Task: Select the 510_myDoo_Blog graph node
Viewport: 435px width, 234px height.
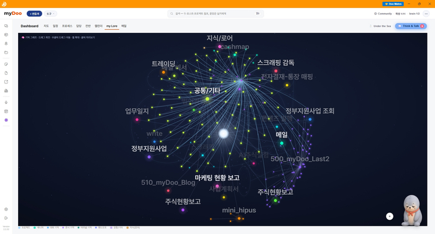Action: click(x=168, y=190)
